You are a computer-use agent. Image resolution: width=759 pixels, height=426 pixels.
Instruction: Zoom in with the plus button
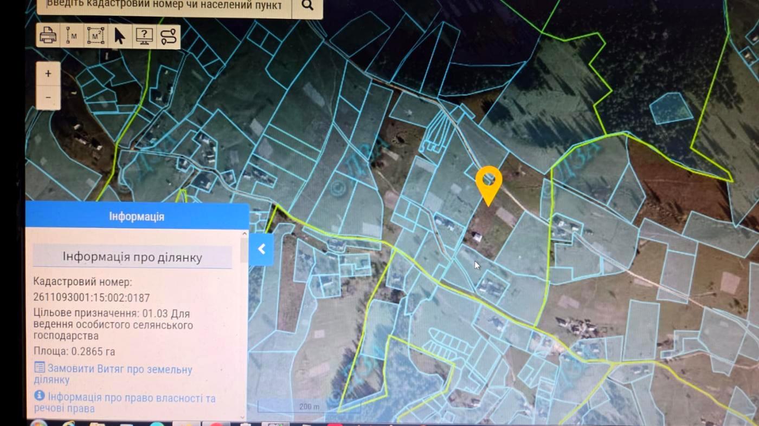point(48,74)
